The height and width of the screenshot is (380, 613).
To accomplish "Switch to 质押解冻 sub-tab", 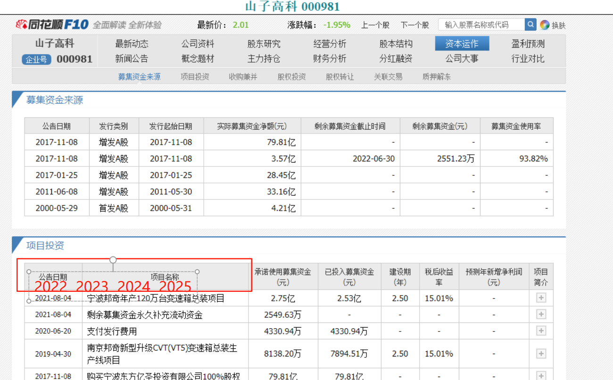I will pyautogui.click(x=436, y=76).
